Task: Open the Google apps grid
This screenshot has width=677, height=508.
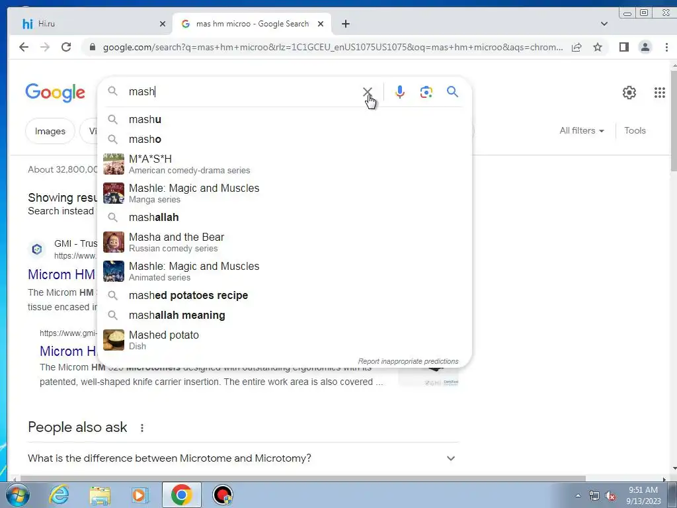Action: [659, 93]
